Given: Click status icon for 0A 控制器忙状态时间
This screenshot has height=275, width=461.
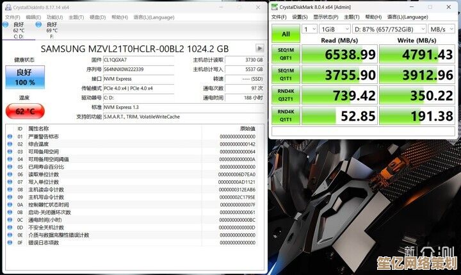Looking at the screenshot, I should 10,204.
